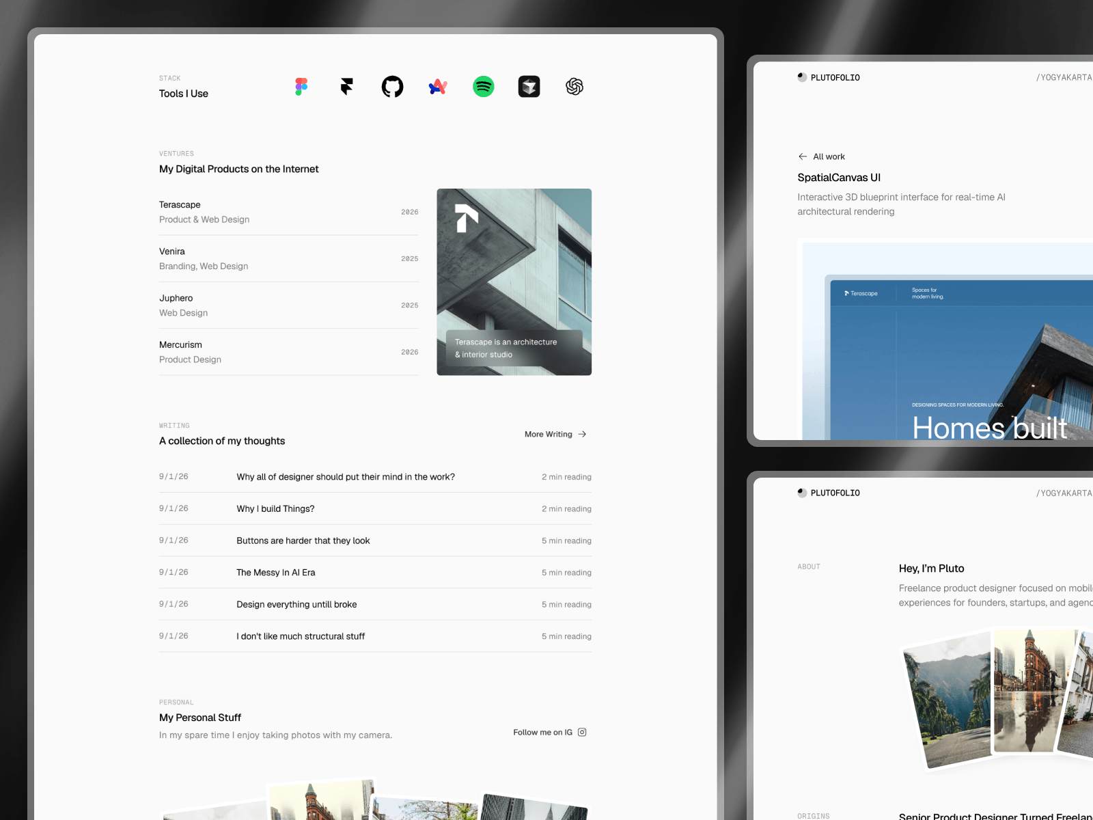Viewport: 1093px width, 820px height.
Task: Open 'Buttons are harder that they look' post
Action: click(x=375, y=541)
